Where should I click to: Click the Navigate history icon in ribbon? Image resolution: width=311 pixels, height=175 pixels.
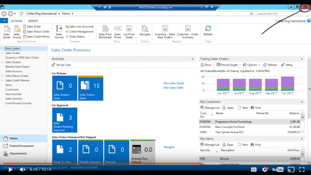[x=145, y=31]
